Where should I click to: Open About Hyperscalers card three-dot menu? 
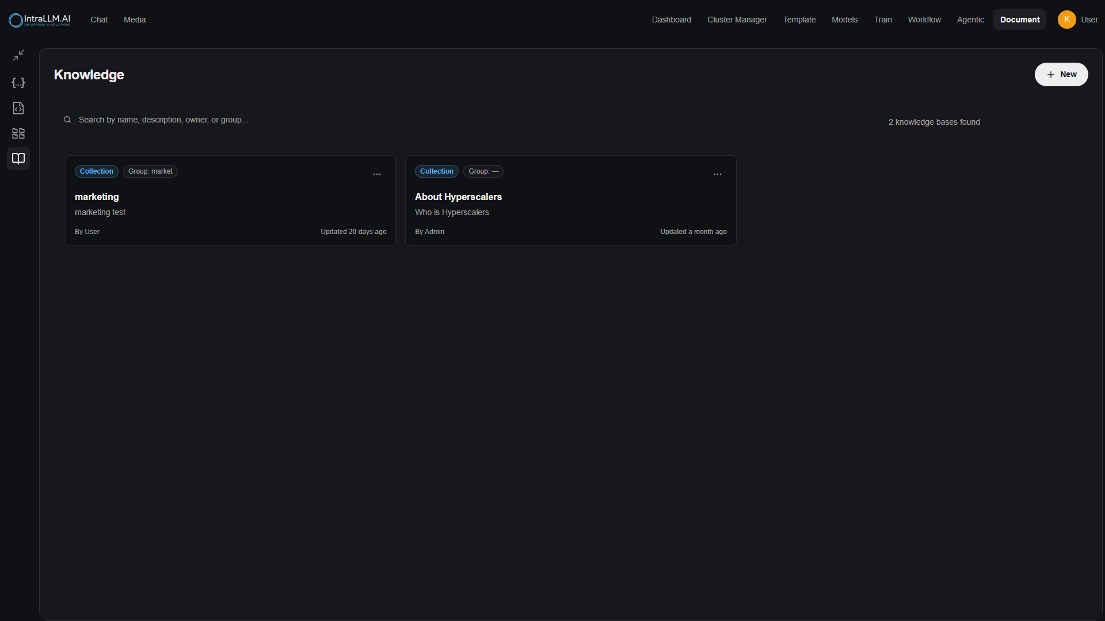click(x=718, y=174)
